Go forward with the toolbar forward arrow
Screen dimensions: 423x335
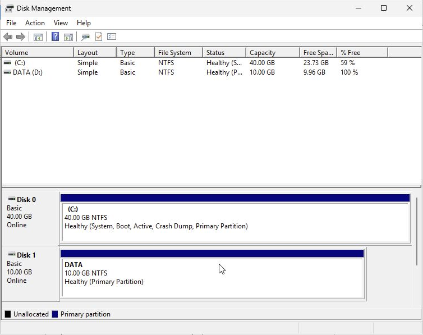21,36
